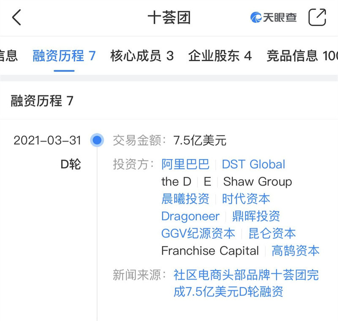Open the share icon
This screenshot has width=338, height=321.
(317, 17)
